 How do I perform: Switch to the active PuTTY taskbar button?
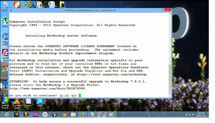(102, 114)
